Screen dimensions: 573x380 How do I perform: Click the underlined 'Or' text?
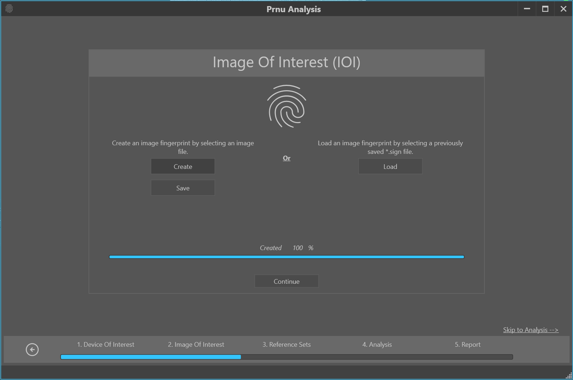(x=287, y=158)
